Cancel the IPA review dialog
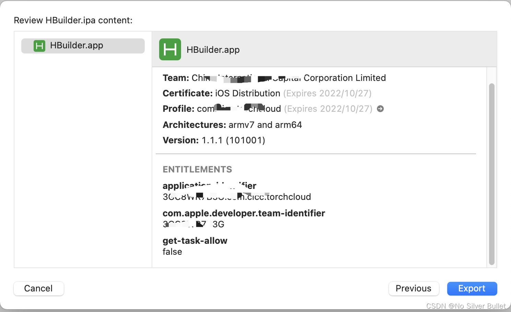This screenshot has height=312, width=511. (x=38, y=289)
